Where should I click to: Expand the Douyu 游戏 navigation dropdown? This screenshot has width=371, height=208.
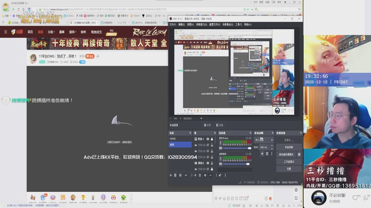click(x=72, y=32)
